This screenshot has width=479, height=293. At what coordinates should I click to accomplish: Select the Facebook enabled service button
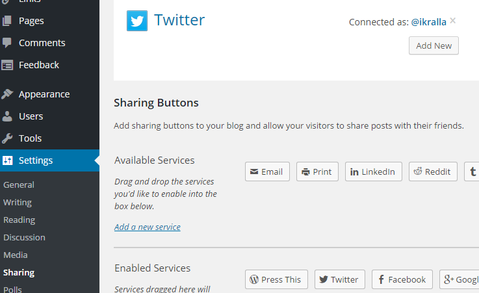(402, 279)
